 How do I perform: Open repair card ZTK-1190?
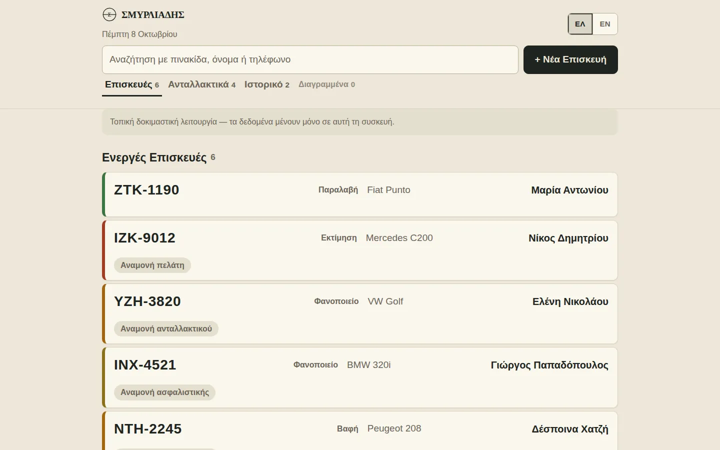pyautogui.click(x=360, y=194)
